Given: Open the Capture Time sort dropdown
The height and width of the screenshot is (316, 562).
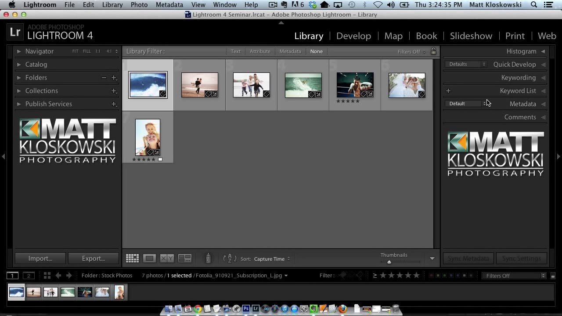Looking at the screenshot, I should click(272, 259).
